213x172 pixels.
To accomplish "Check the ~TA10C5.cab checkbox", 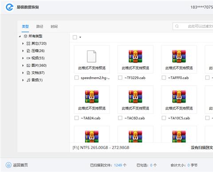I will tap(164, 118).
